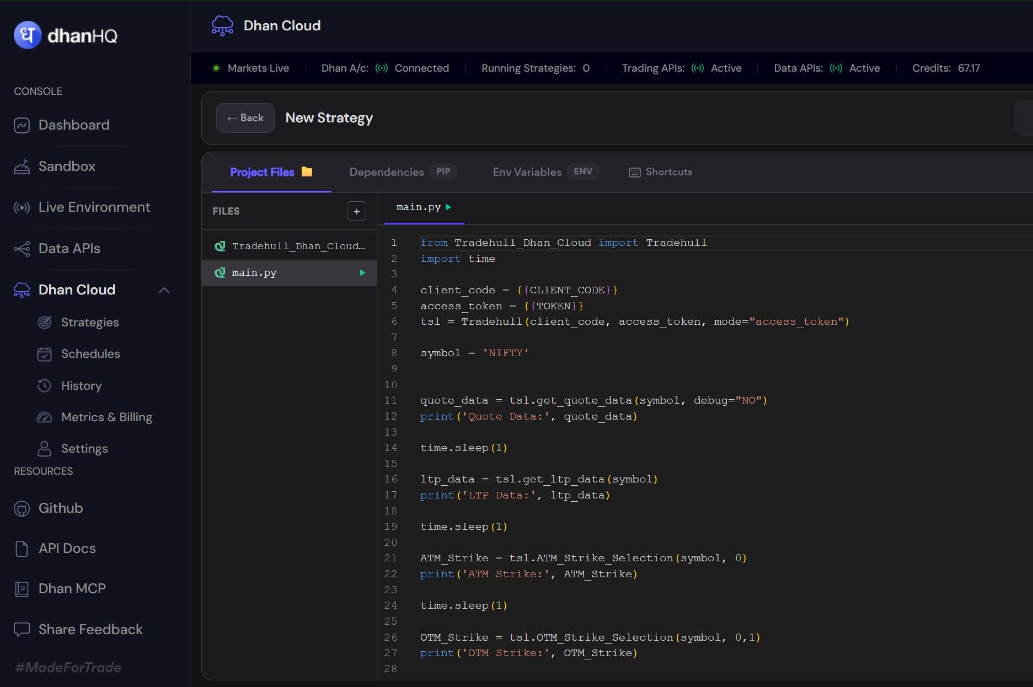Click the Share Feedback chat icon

pos(22,630)
